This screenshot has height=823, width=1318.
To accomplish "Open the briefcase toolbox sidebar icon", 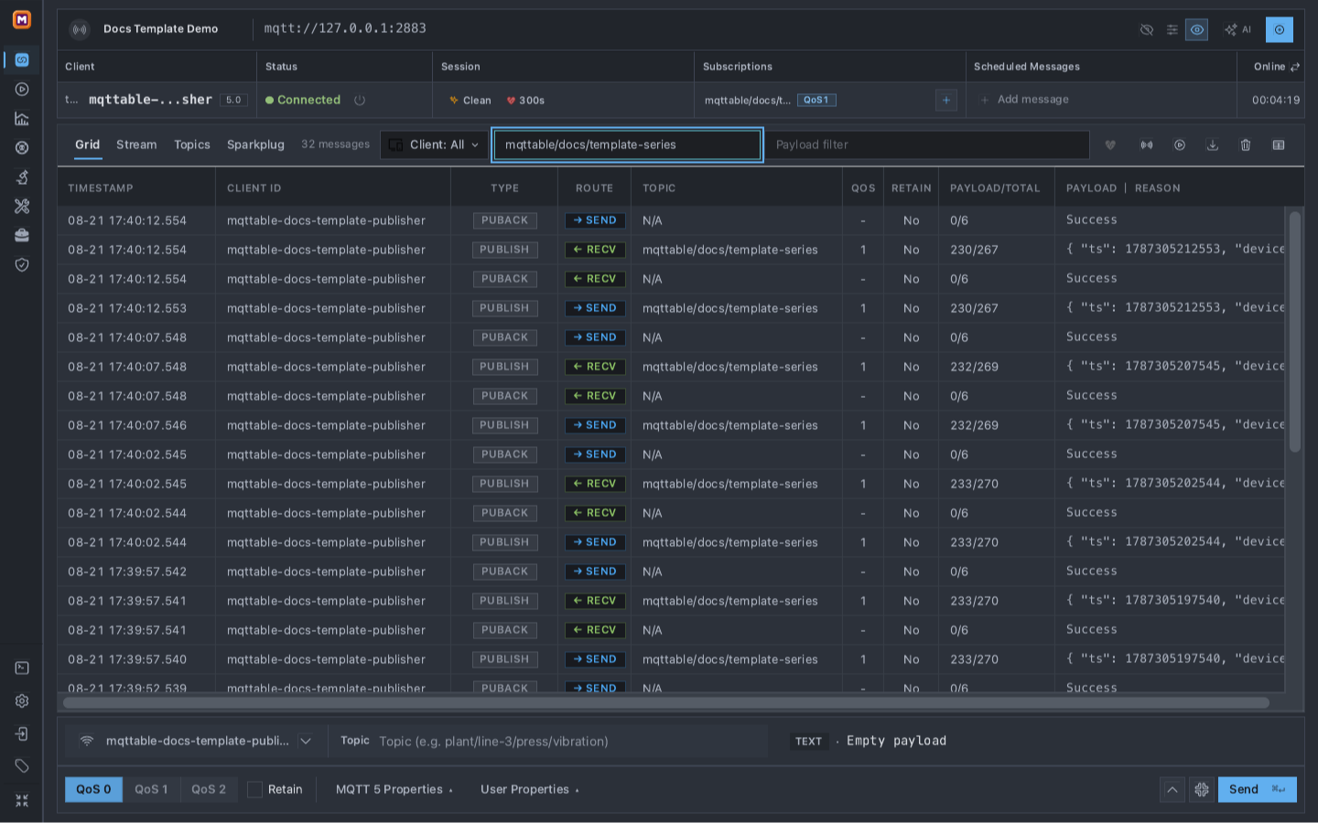I will (22, 236).
